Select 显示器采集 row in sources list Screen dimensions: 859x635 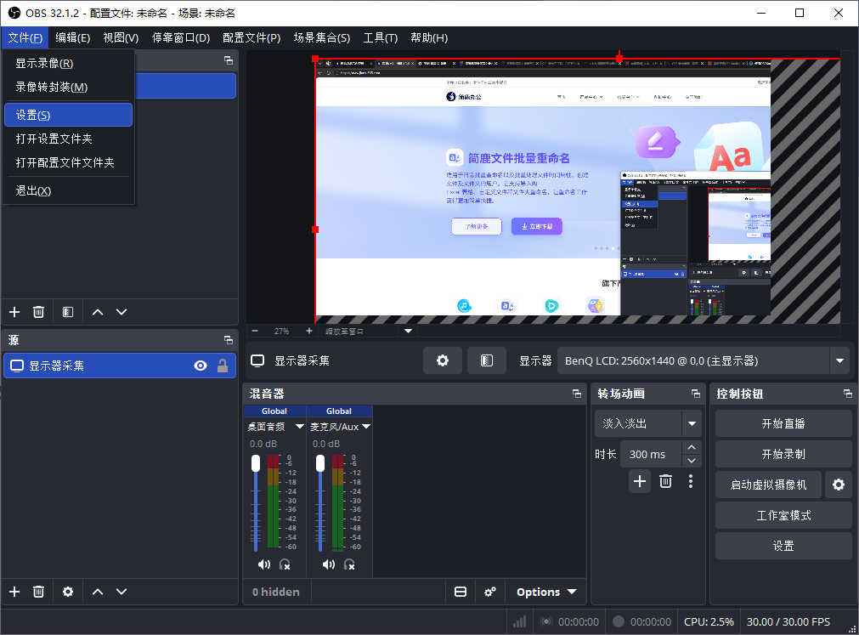click(120, 366)
